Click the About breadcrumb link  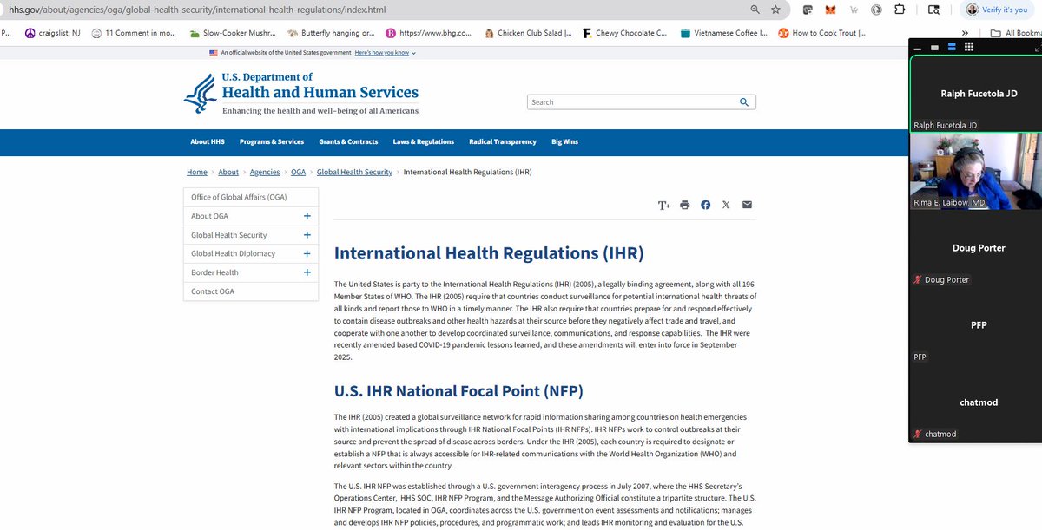pyautogui.click(x=228, y=172)
